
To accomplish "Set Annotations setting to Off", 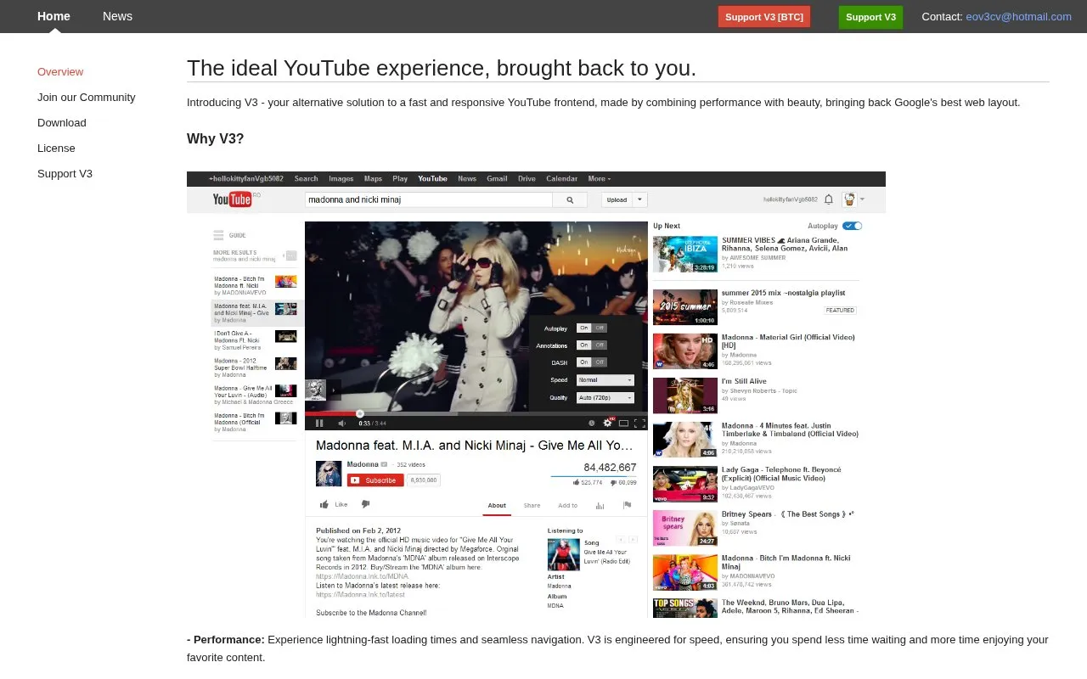I will click(x=600, y=345).
